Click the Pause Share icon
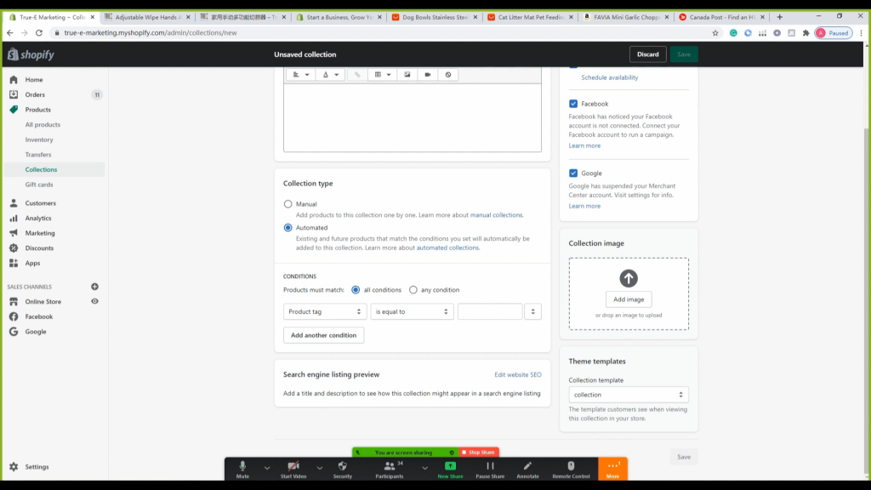The image size is (871, 490). 490,469
